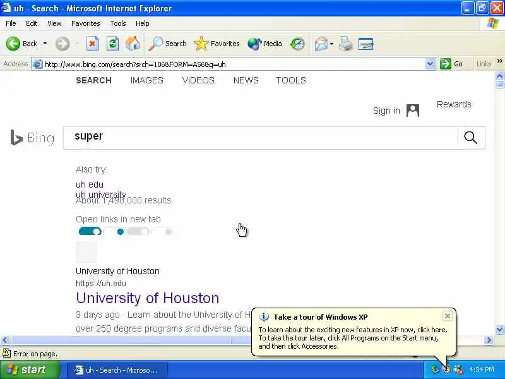Image resolution: width=505 pixels, height=379 pixels.
Task: Try the uh edu suggestion
Action: click(90, 184)
